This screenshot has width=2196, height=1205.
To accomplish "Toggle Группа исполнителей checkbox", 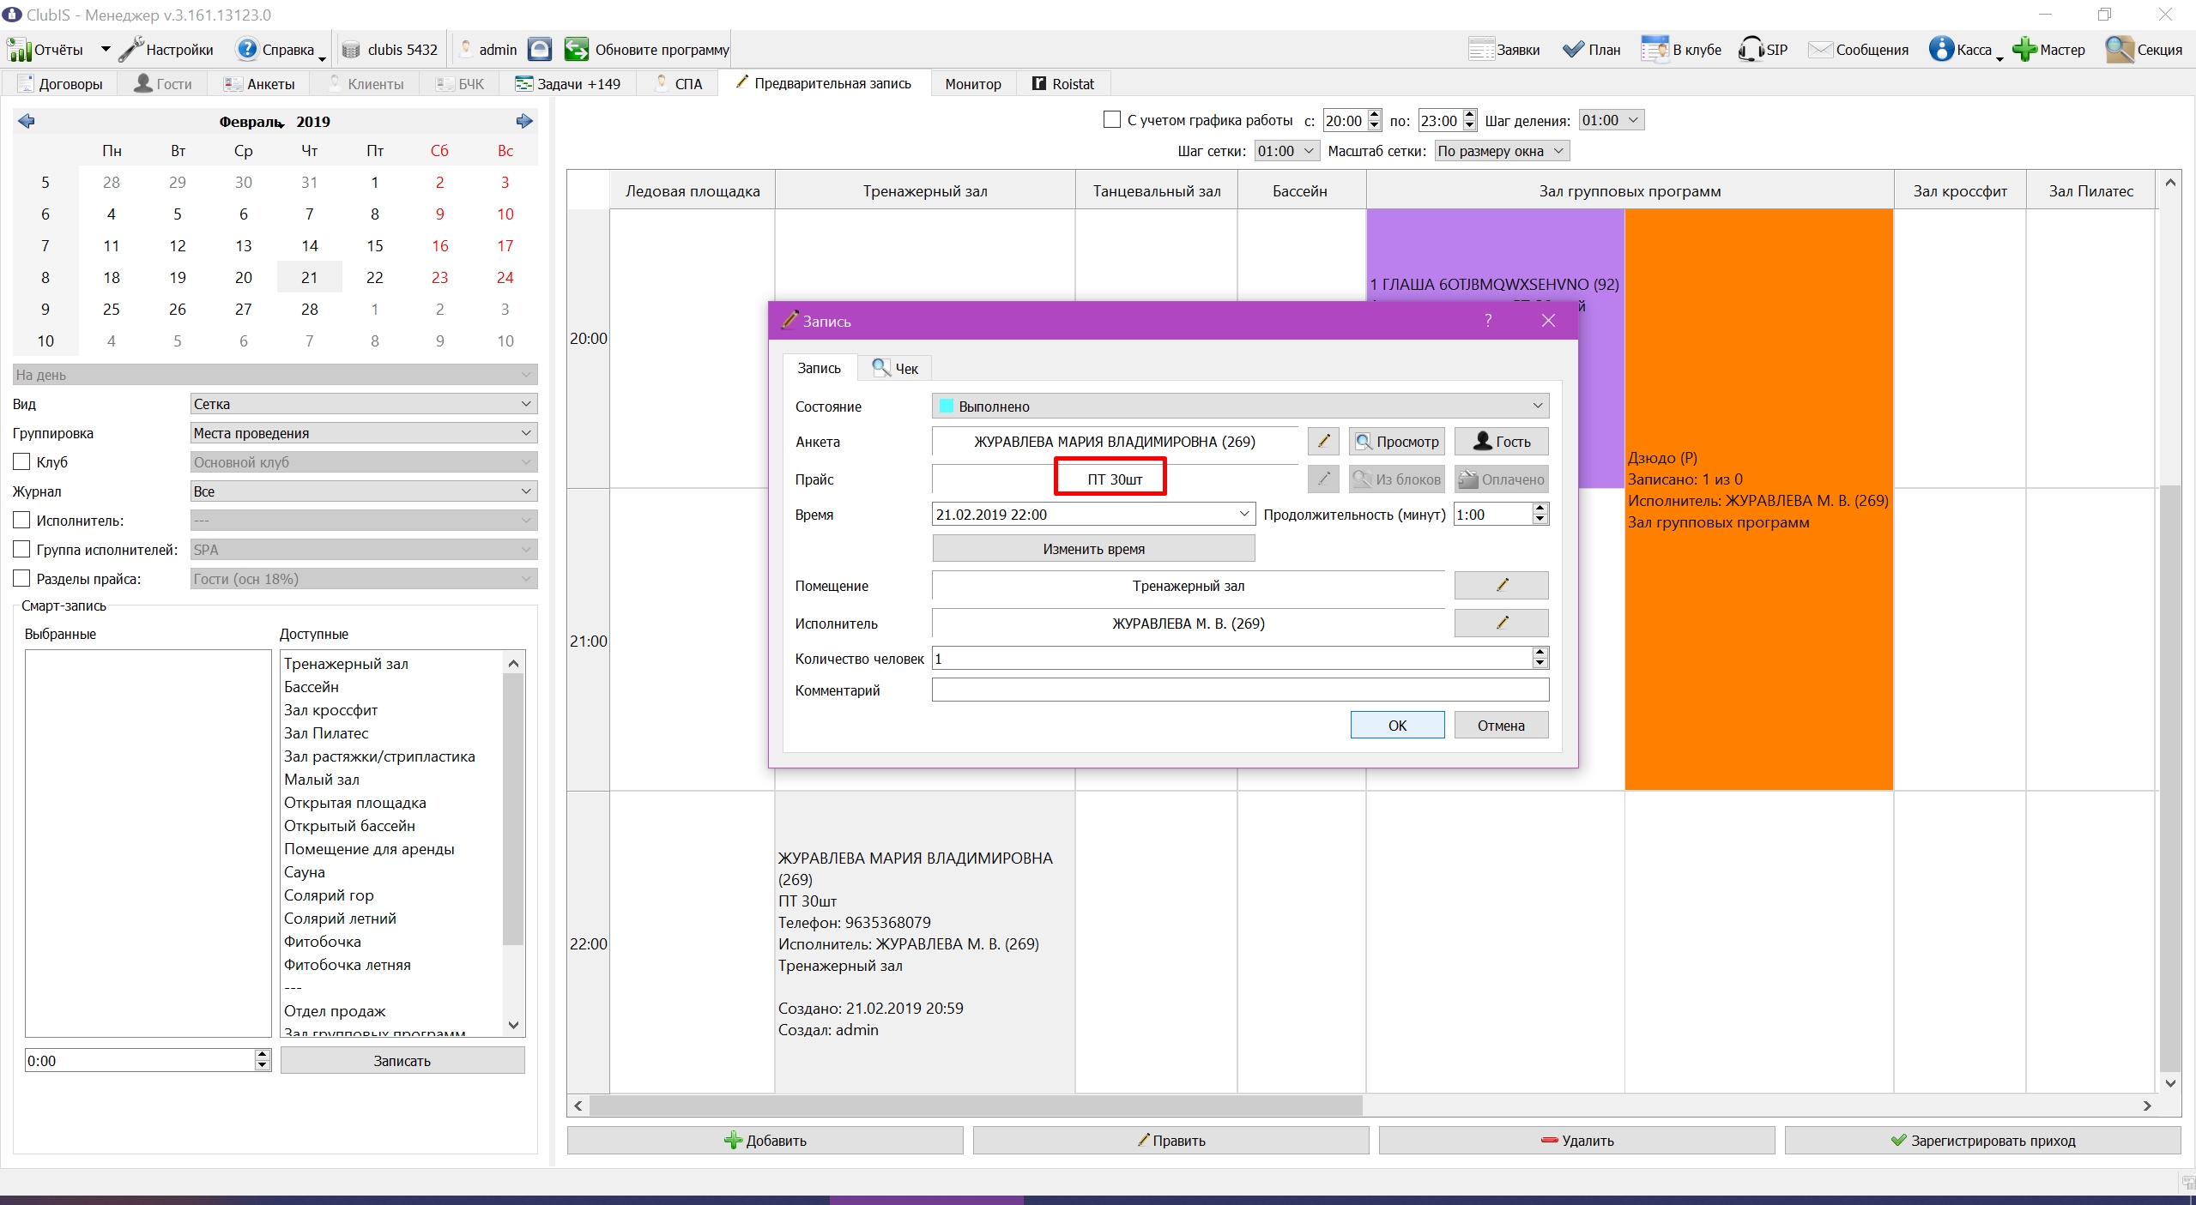I will (x=22, y=550).
